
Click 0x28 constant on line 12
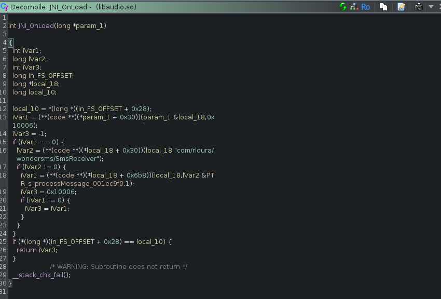coord(139,109)
